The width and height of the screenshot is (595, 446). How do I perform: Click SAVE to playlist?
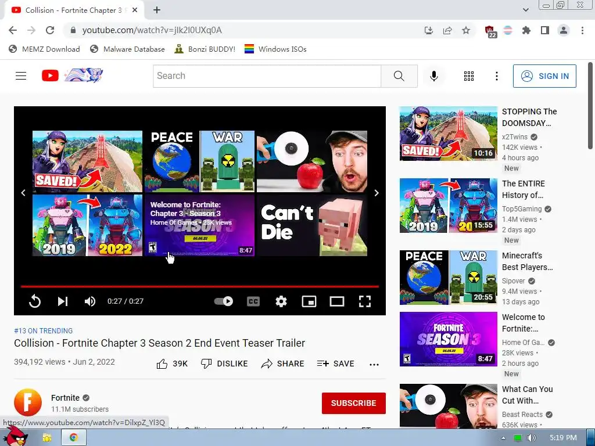[x=335, y=364]
